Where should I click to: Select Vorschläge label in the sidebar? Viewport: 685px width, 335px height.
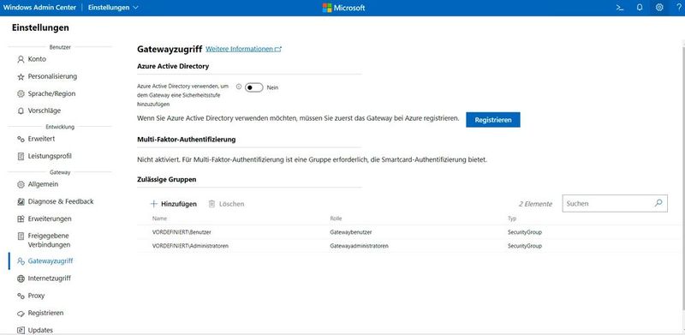[x=45, y=111]
